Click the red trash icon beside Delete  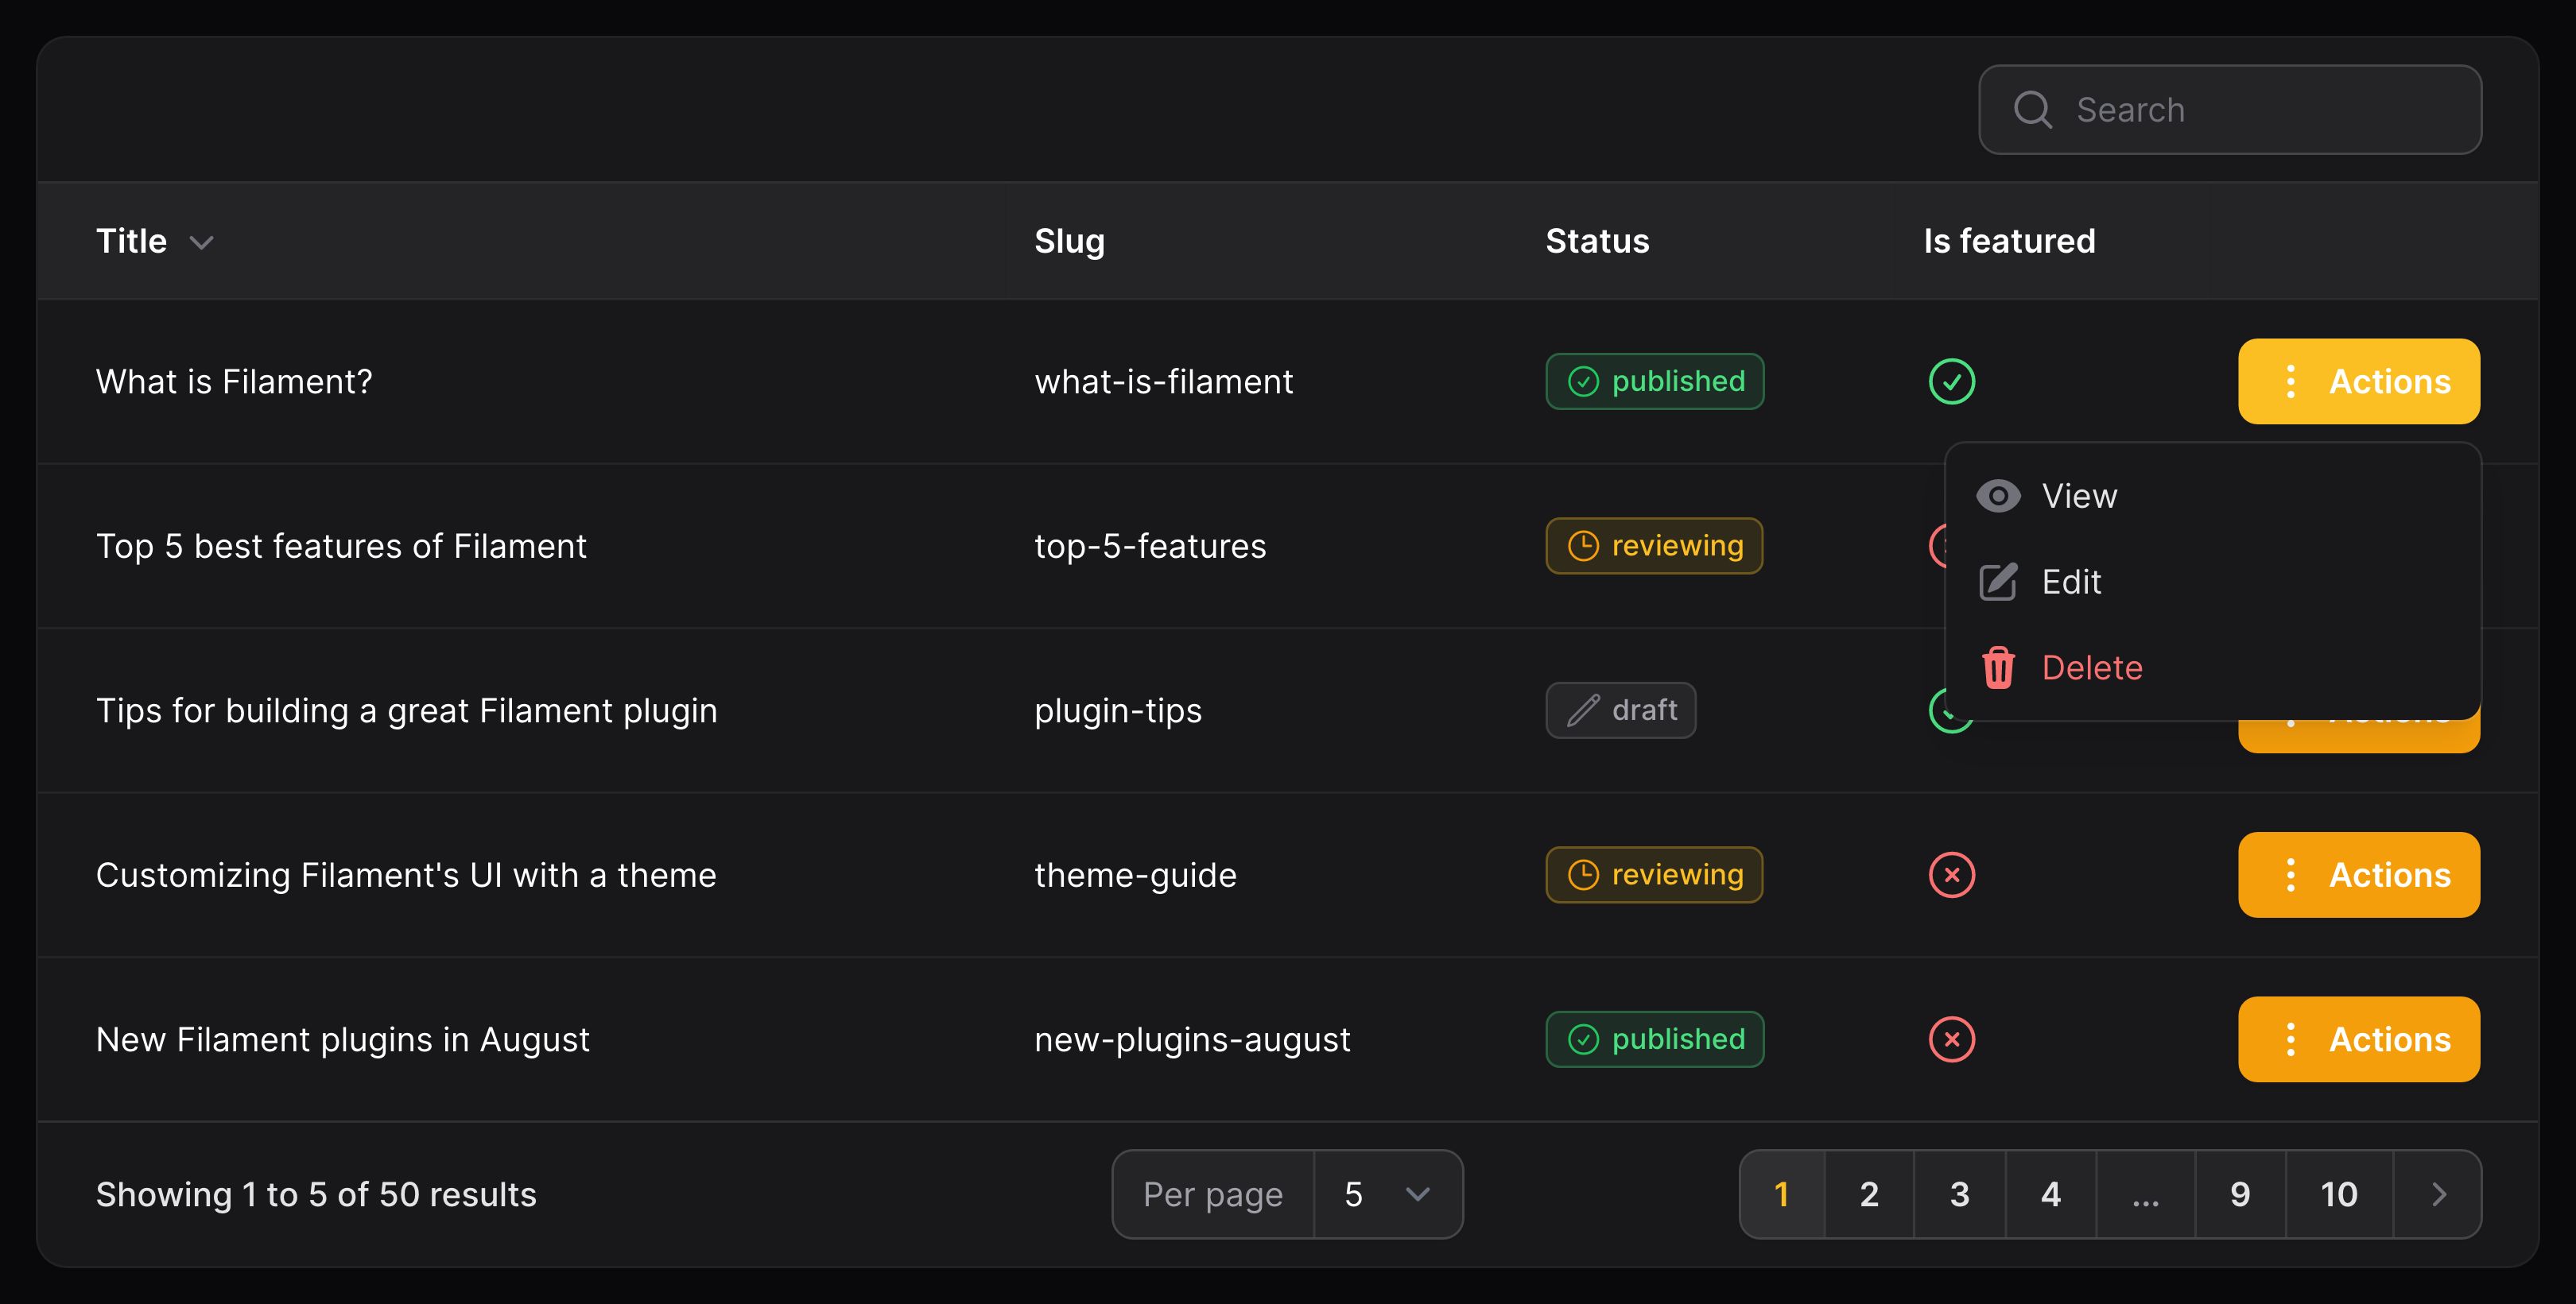tap(1998, 667)
